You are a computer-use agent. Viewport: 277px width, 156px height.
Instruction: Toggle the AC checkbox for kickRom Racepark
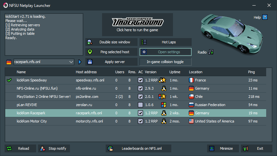point(140,113)
